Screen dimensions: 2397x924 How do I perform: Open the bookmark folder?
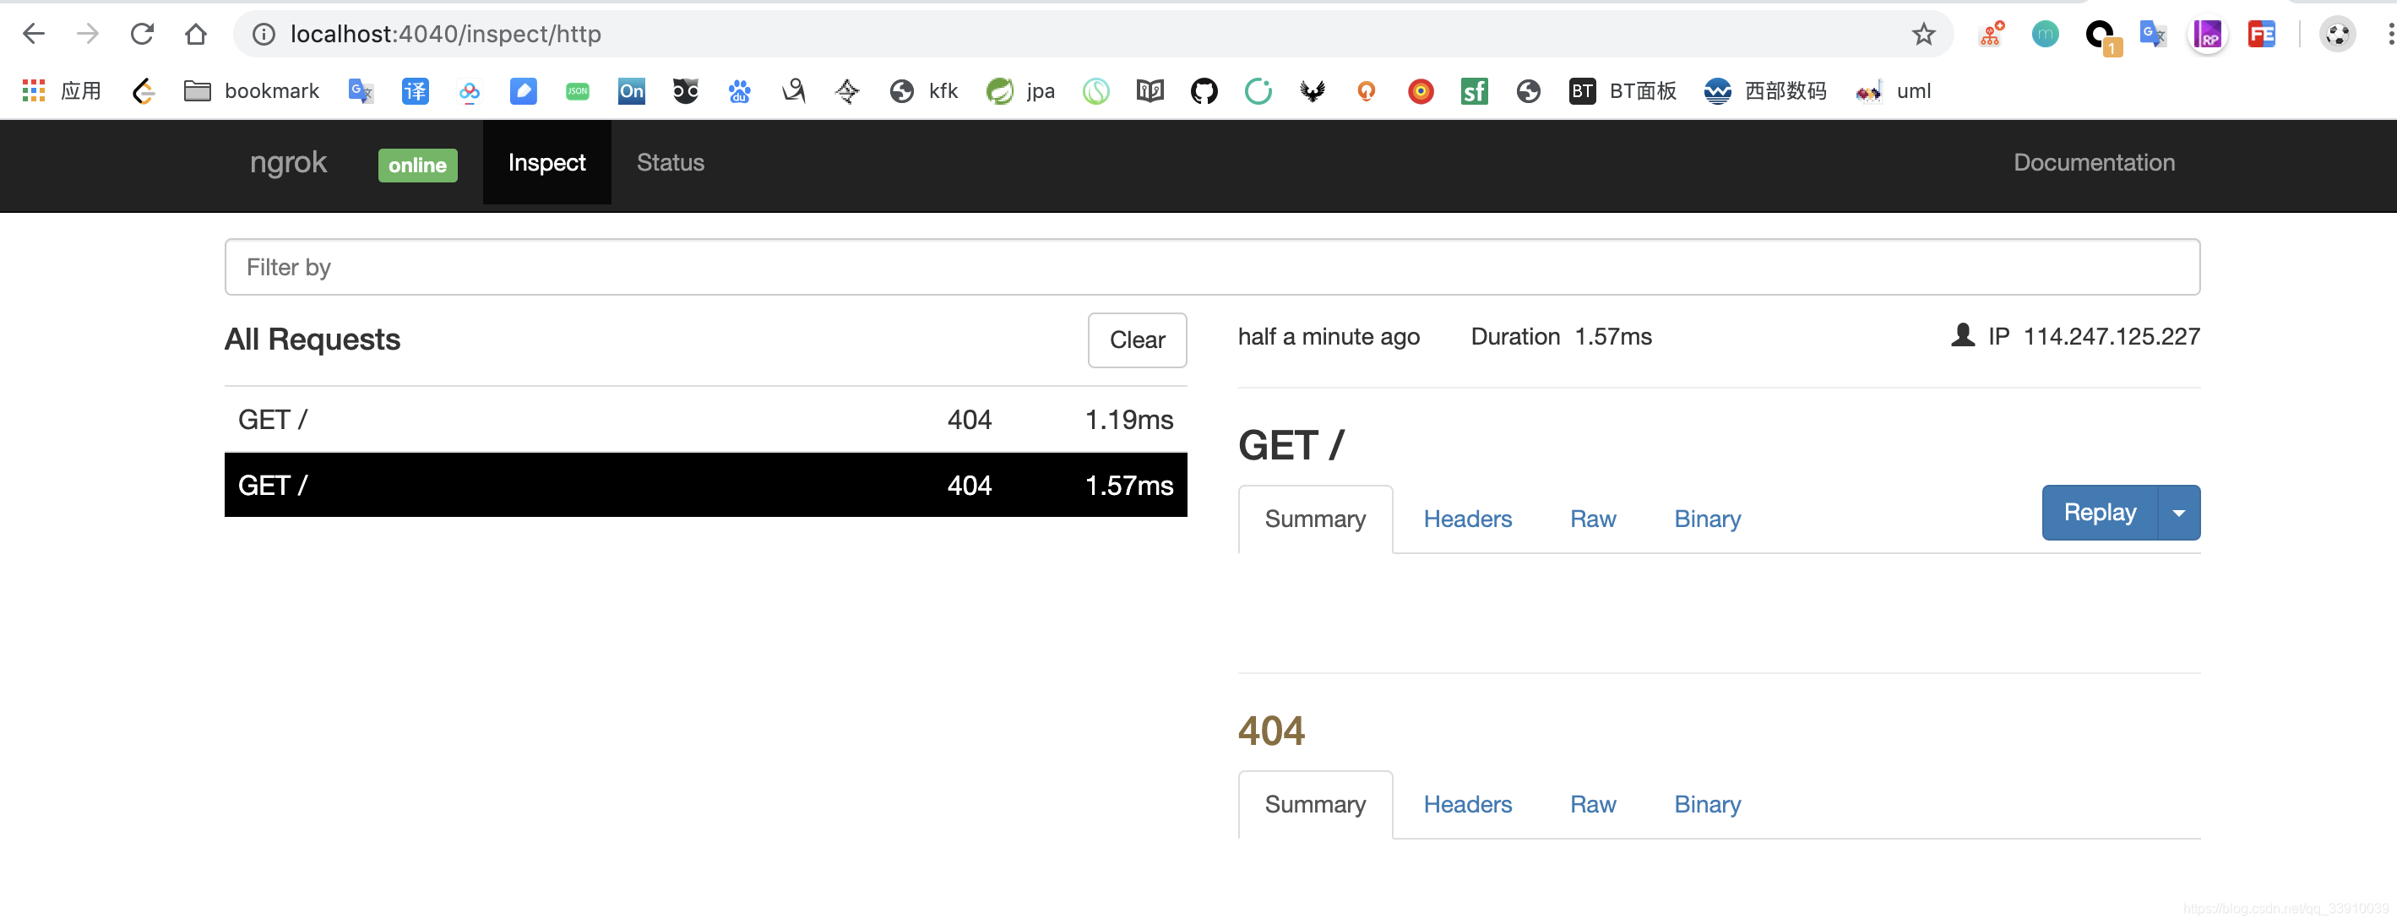point(251,91)
